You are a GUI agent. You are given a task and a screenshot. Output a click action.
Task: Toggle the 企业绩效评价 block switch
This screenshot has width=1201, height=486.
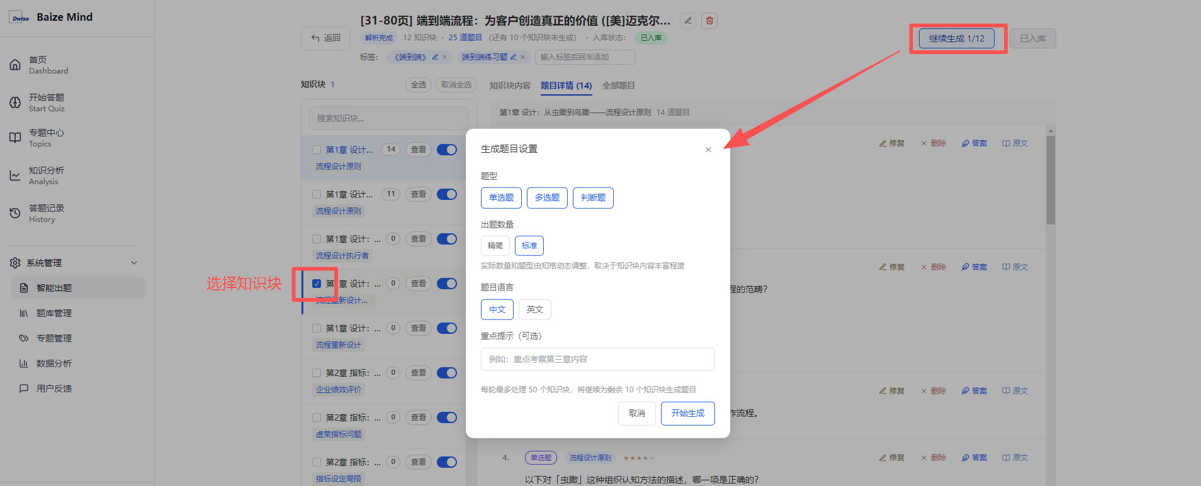(447, 373)
